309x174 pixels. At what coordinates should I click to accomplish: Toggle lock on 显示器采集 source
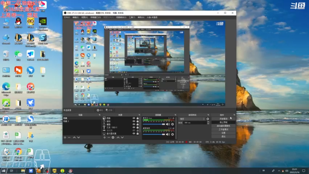click(x=138, y=133)
